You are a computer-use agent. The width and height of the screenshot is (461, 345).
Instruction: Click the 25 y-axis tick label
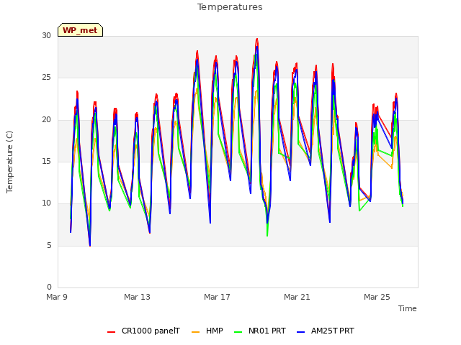pyautogui.click(x=46, y=78)
